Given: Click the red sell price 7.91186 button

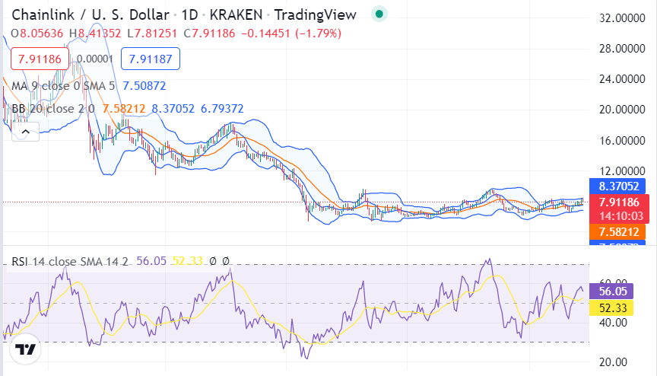Looking at the screenshot, I should [40, 59].
